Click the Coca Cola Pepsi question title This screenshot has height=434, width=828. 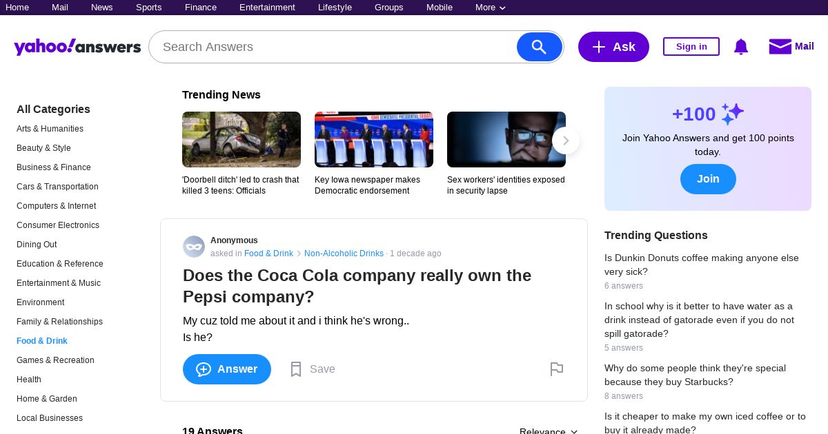[357, 286]
